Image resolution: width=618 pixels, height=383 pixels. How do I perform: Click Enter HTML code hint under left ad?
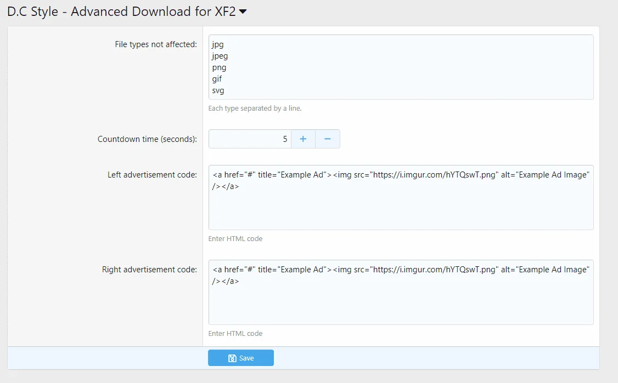[236, 238]
